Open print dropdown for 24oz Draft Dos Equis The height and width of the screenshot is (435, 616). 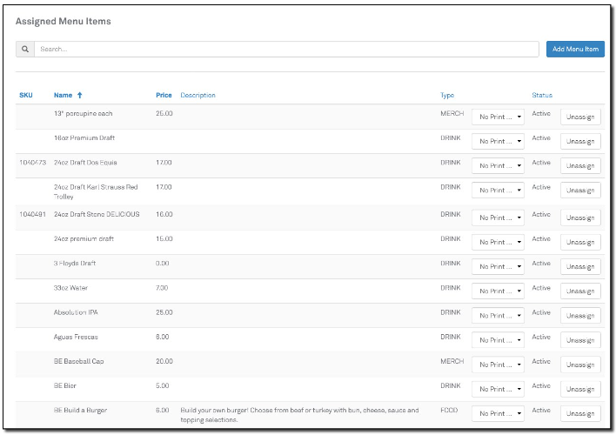[498, 166]
